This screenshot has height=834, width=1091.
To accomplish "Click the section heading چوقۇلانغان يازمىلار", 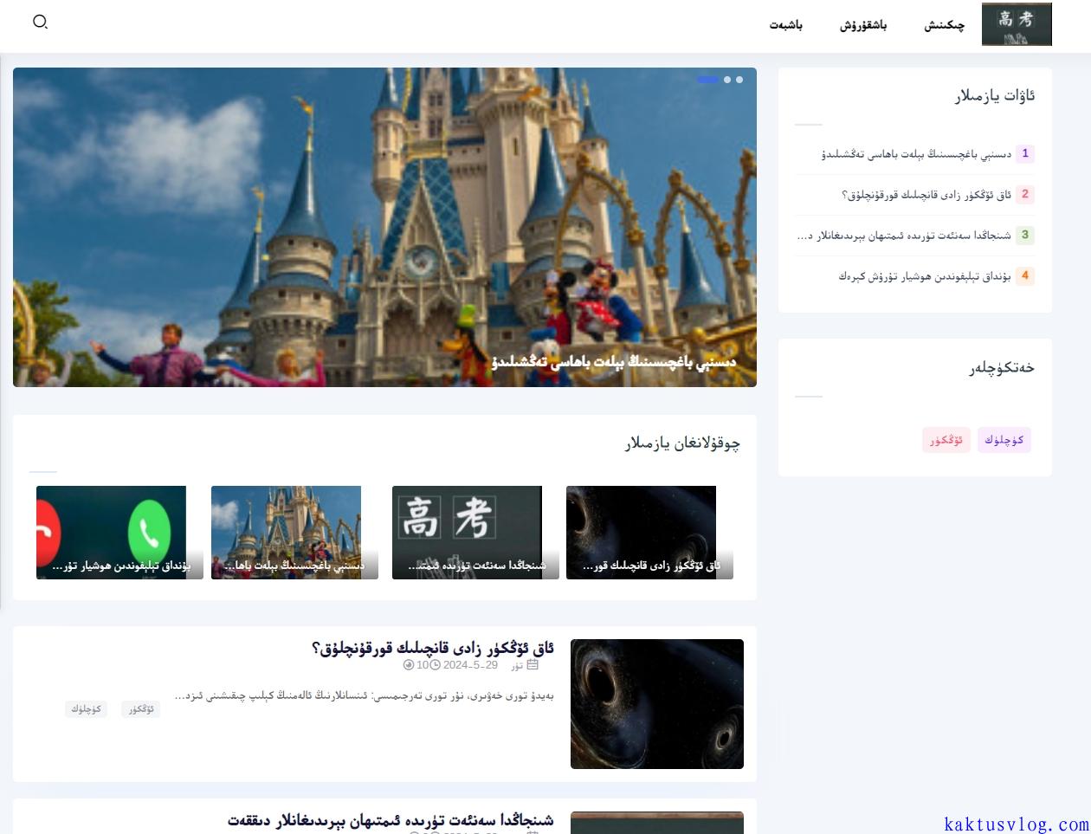I will tap(682, 443).
